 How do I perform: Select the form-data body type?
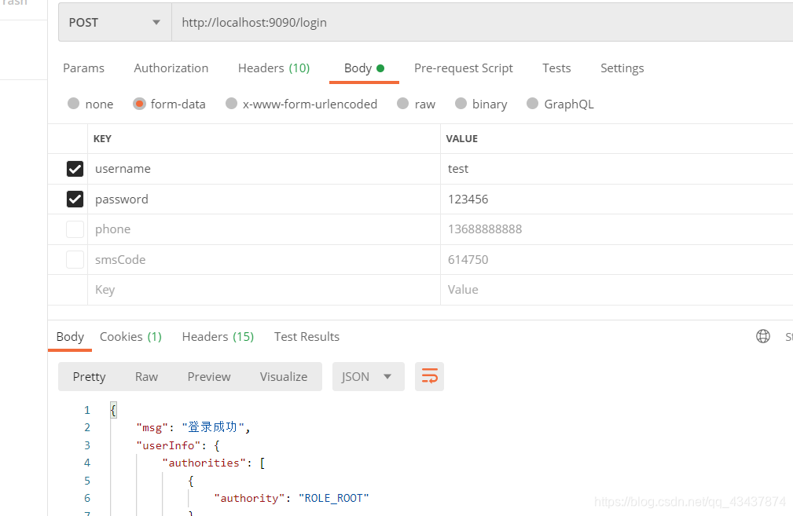[169, 104]
